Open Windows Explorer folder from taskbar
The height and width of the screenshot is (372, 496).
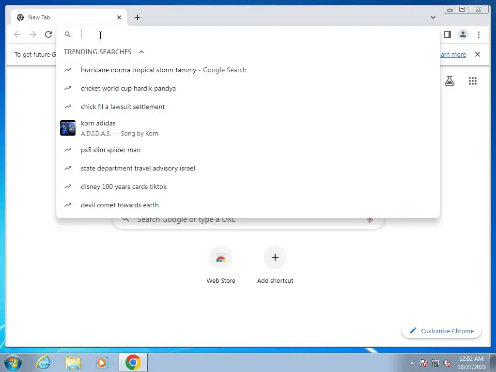pos(73,362)
